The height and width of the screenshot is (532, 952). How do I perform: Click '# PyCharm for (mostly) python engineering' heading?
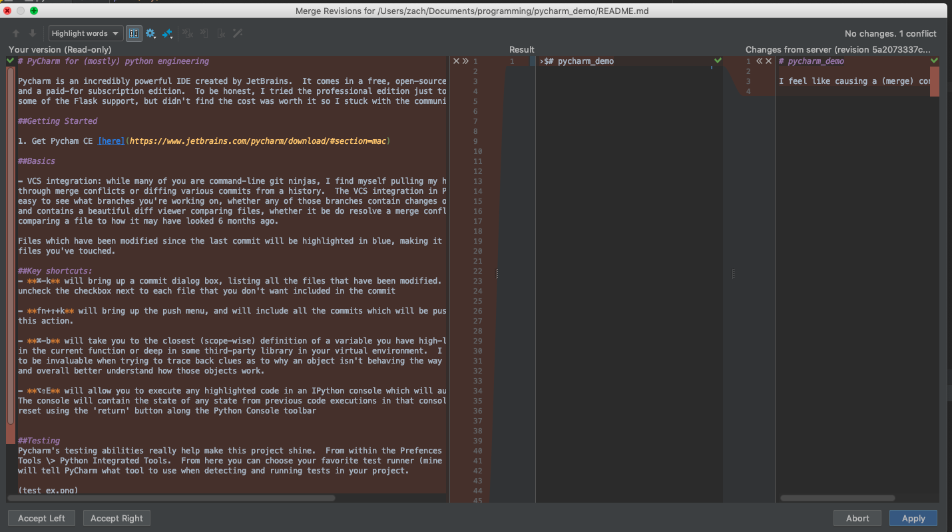click(114, 61)
